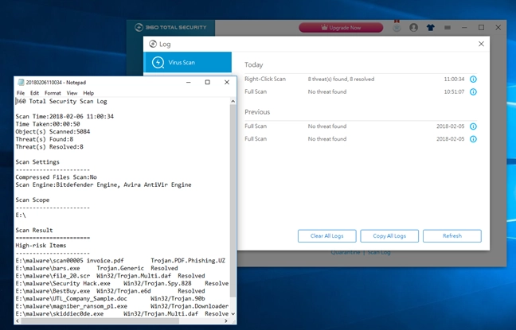Click the skiddiec0de.exe line
The height and width of the screenshot is (330, 516).
pyautogui.click(x=122, y=313)
